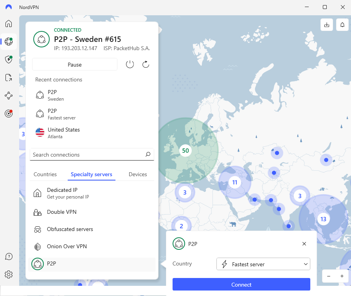The height and width of the screenshot is (296, 351).
Task: Select recent connection P2P Fastest server
Action: click(x=92, y=114)
